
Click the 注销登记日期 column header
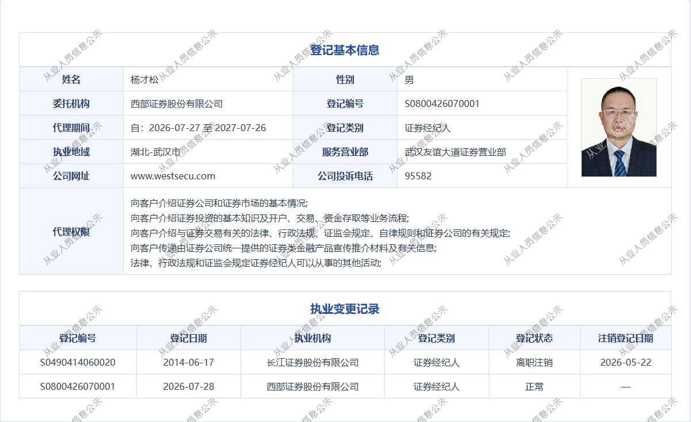[x=626, y=338]
